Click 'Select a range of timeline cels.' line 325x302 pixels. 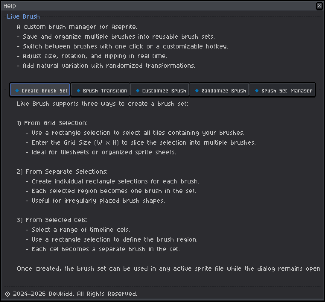[x=78, y=230]
